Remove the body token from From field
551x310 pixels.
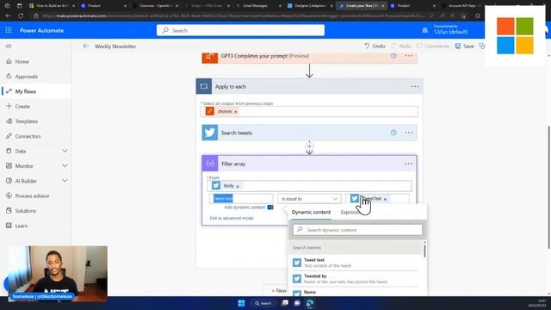click(238, 186)
